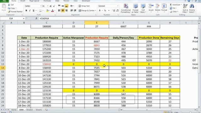Viewport: 201px width, 113px height.
Task: Click the orientation text angle icon
Action: pos(72,6)
